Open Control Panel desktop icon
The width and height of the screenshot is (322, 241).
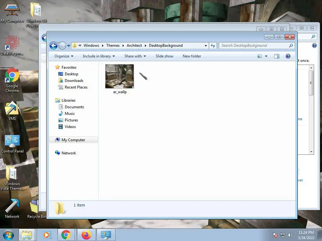(x=12, y=144)
